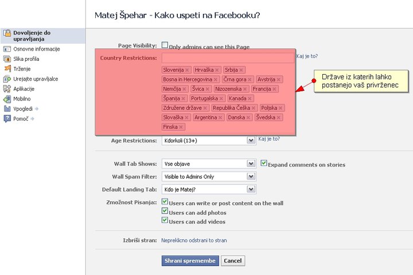Remove Slovaška country tag

pyautogui.click(x=186, y=118)
